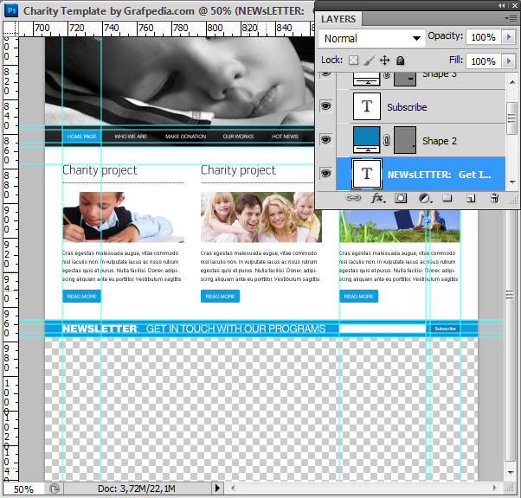Collapse panel with double-arrow icon
Image resolution: width=521 pixels, height=498 pixels.
pos(502,6)
